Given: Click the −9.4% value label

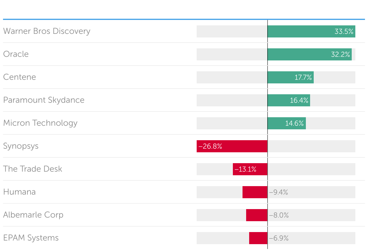Looking at the screenshot, I should click(279, 192).
